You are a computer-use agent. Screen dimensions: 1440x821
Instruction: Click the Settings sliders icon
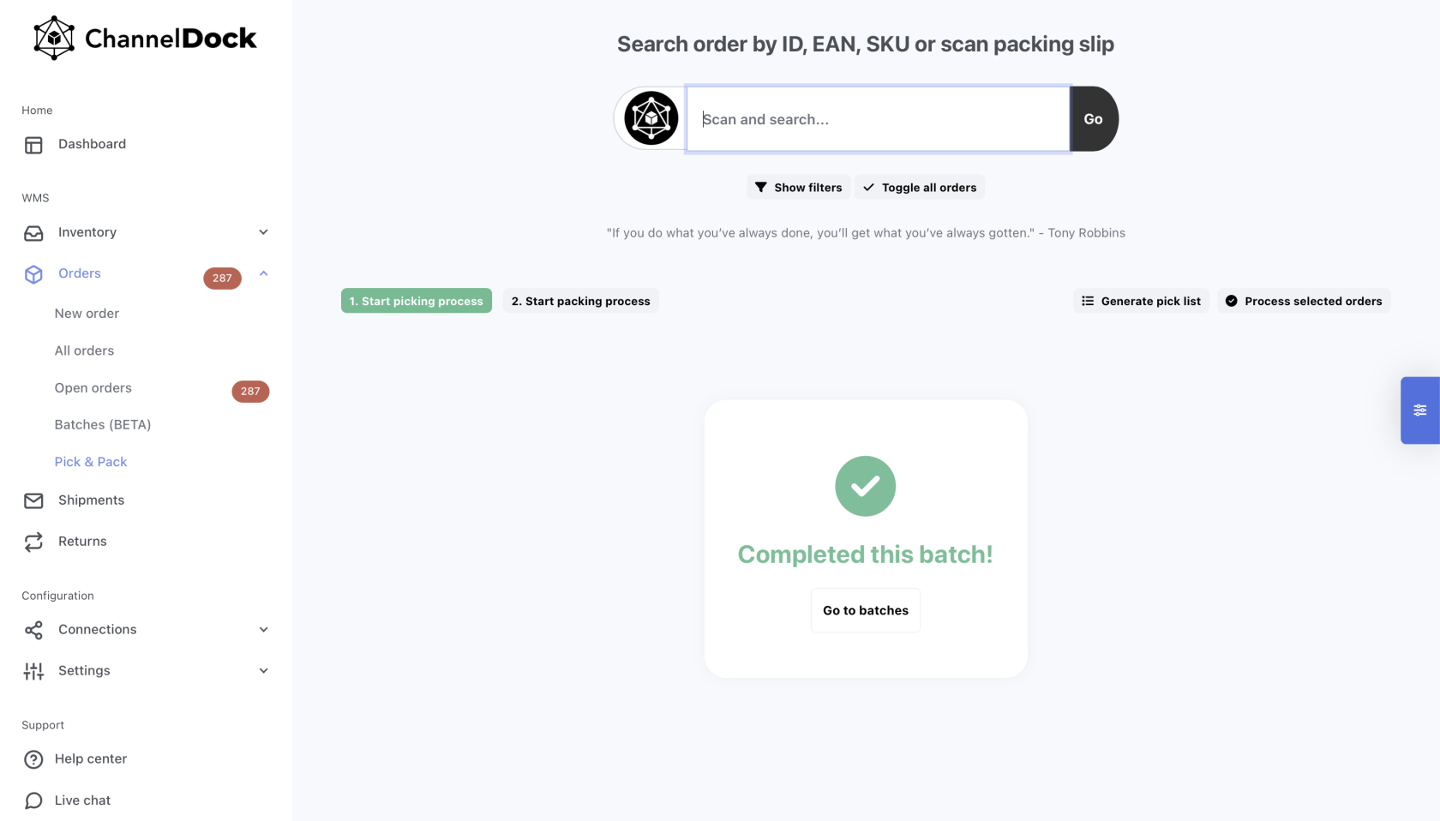coord(33,671)
